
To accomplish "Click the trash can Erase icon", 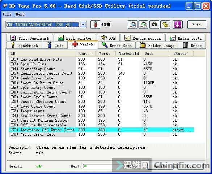I will (185, 45).
